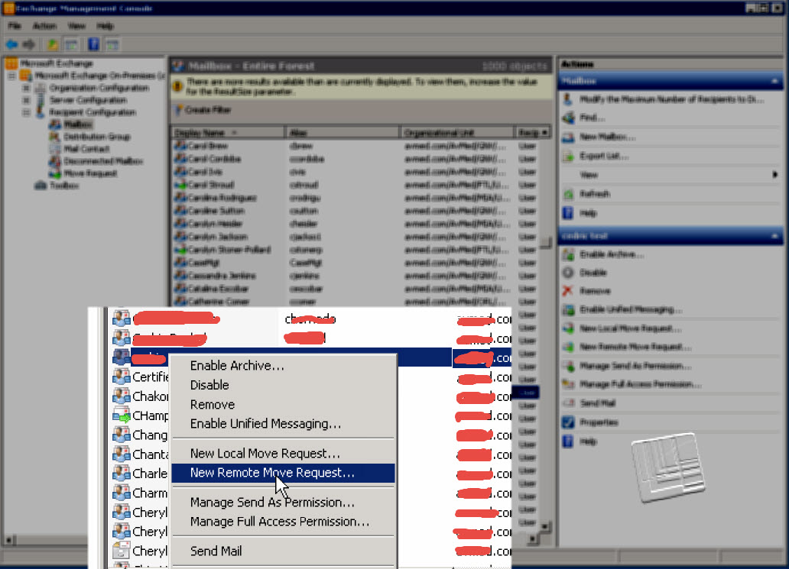Open the Help menu in the menu bar

point(106,26)
